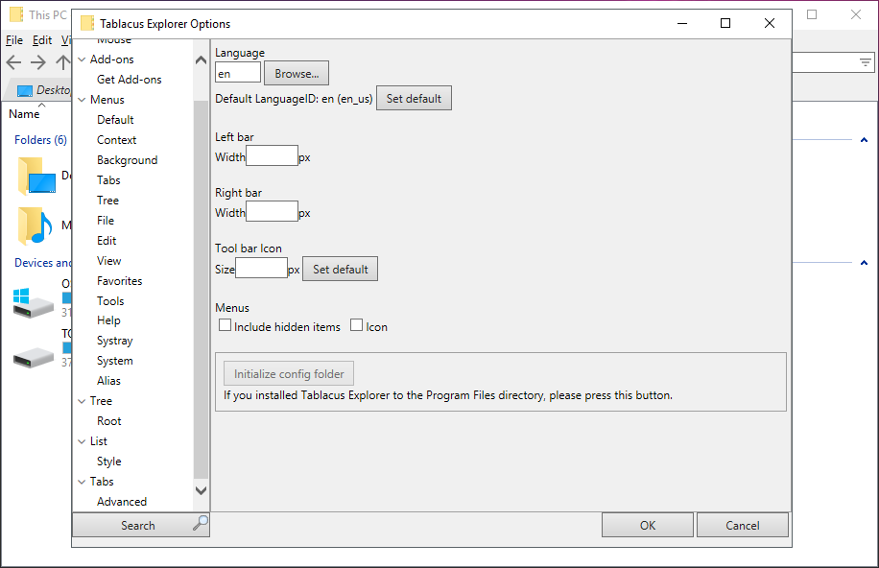The image size is (879, 568).
Task: Toggle the Icon checkbox under Menus
Action: (x=357, y=325)
